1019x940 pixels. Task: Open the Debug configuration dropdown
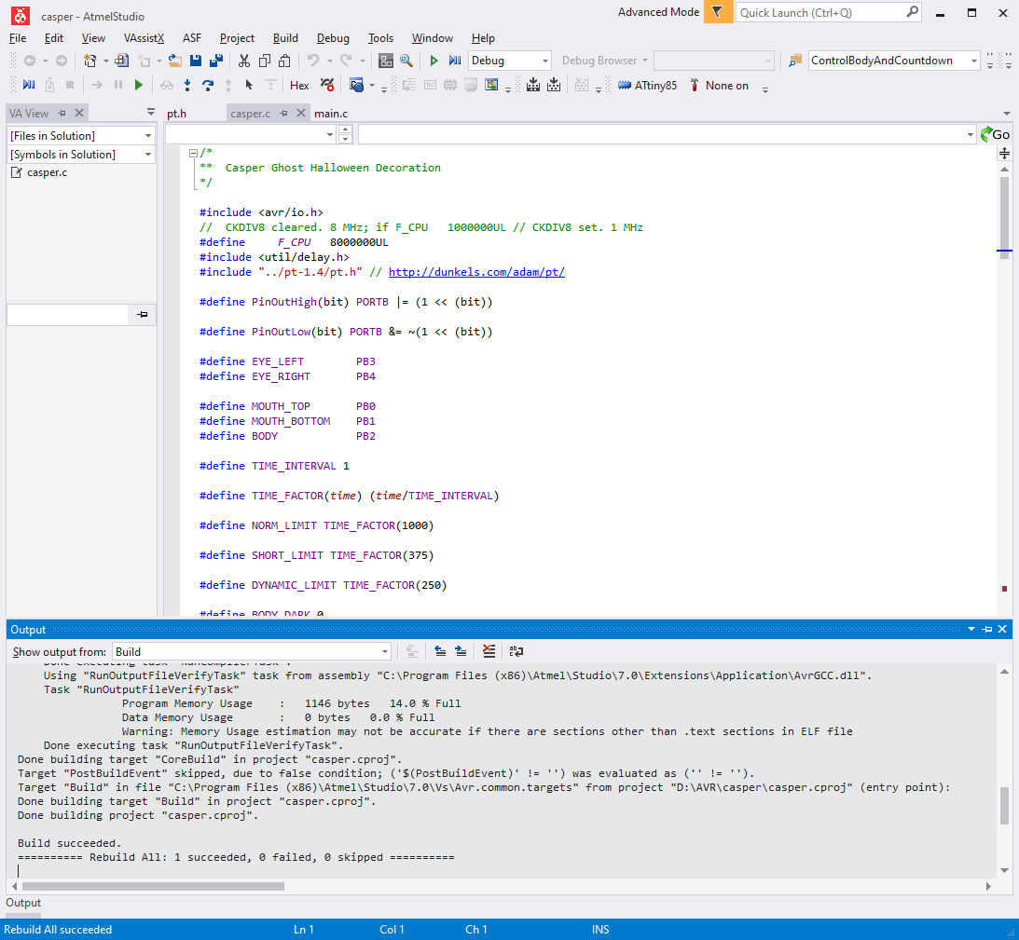tap(545, 61)
